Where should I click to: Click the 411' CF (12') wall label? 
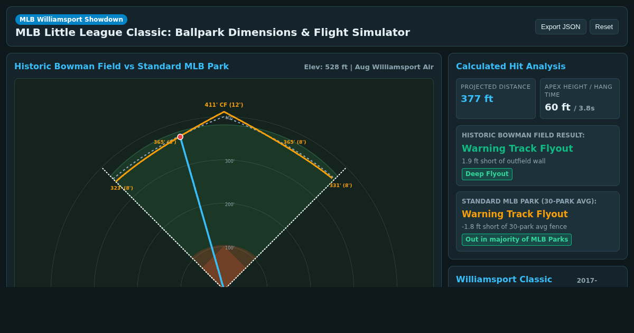[x=224, y=105]
